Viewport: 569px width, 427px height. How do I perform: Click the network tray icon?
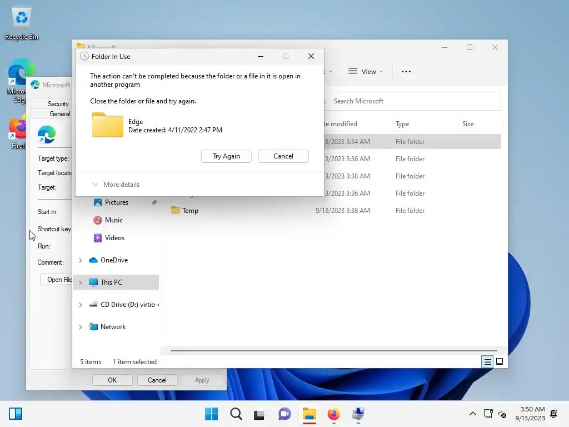pyautogui.click(x=488, y=414)
